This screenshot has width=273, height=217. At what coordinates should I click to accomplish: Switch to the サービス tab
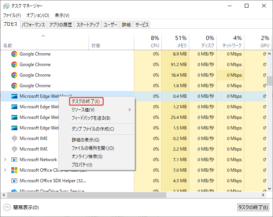pos(142,25)
